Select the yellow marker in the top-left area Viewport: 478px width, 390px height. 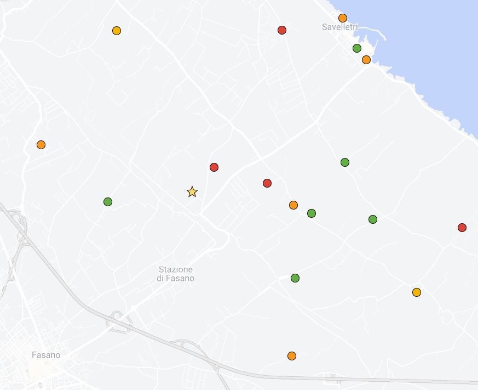click(x=117, y=31)
